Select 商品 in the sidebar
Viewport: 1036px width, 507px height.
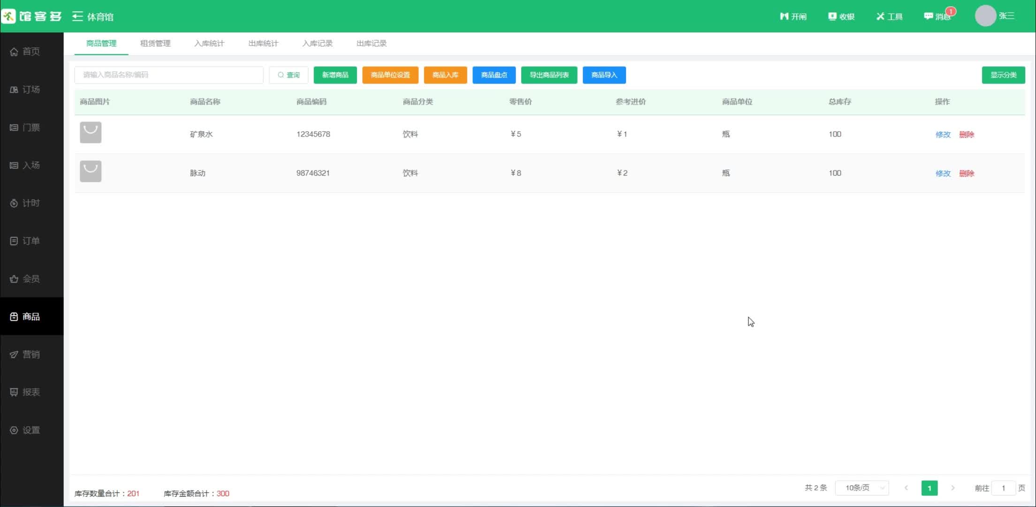click(x=32, y=316)
